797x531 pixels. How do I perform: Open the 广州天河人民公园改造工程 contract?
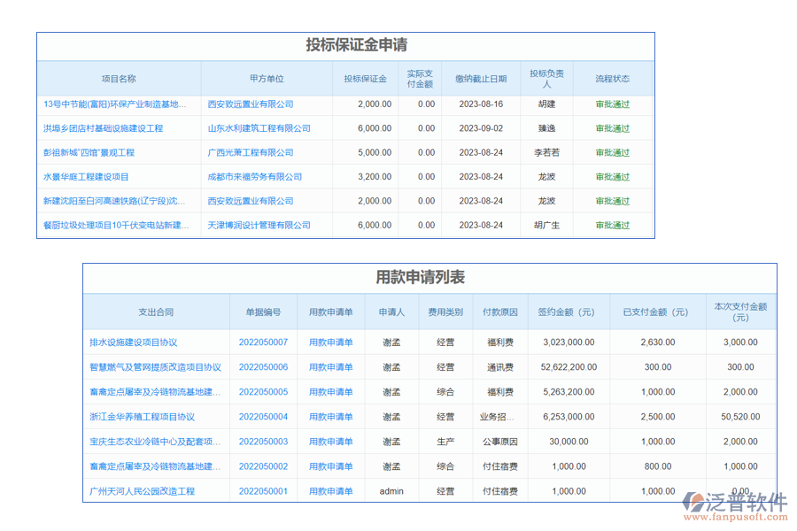pos(142,491)
